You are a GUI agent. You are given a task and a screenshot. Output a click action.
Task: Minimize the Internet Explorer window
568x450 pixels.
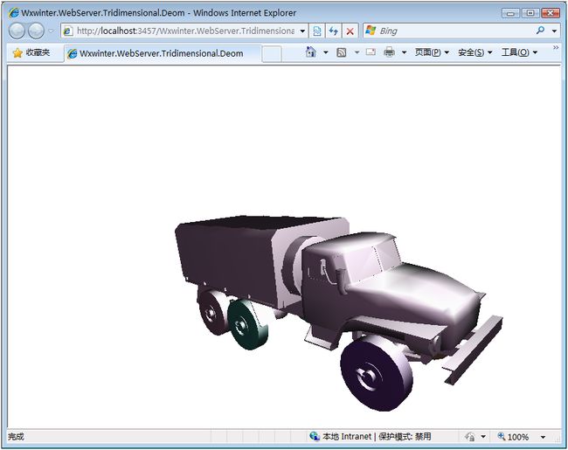[511, 13]
